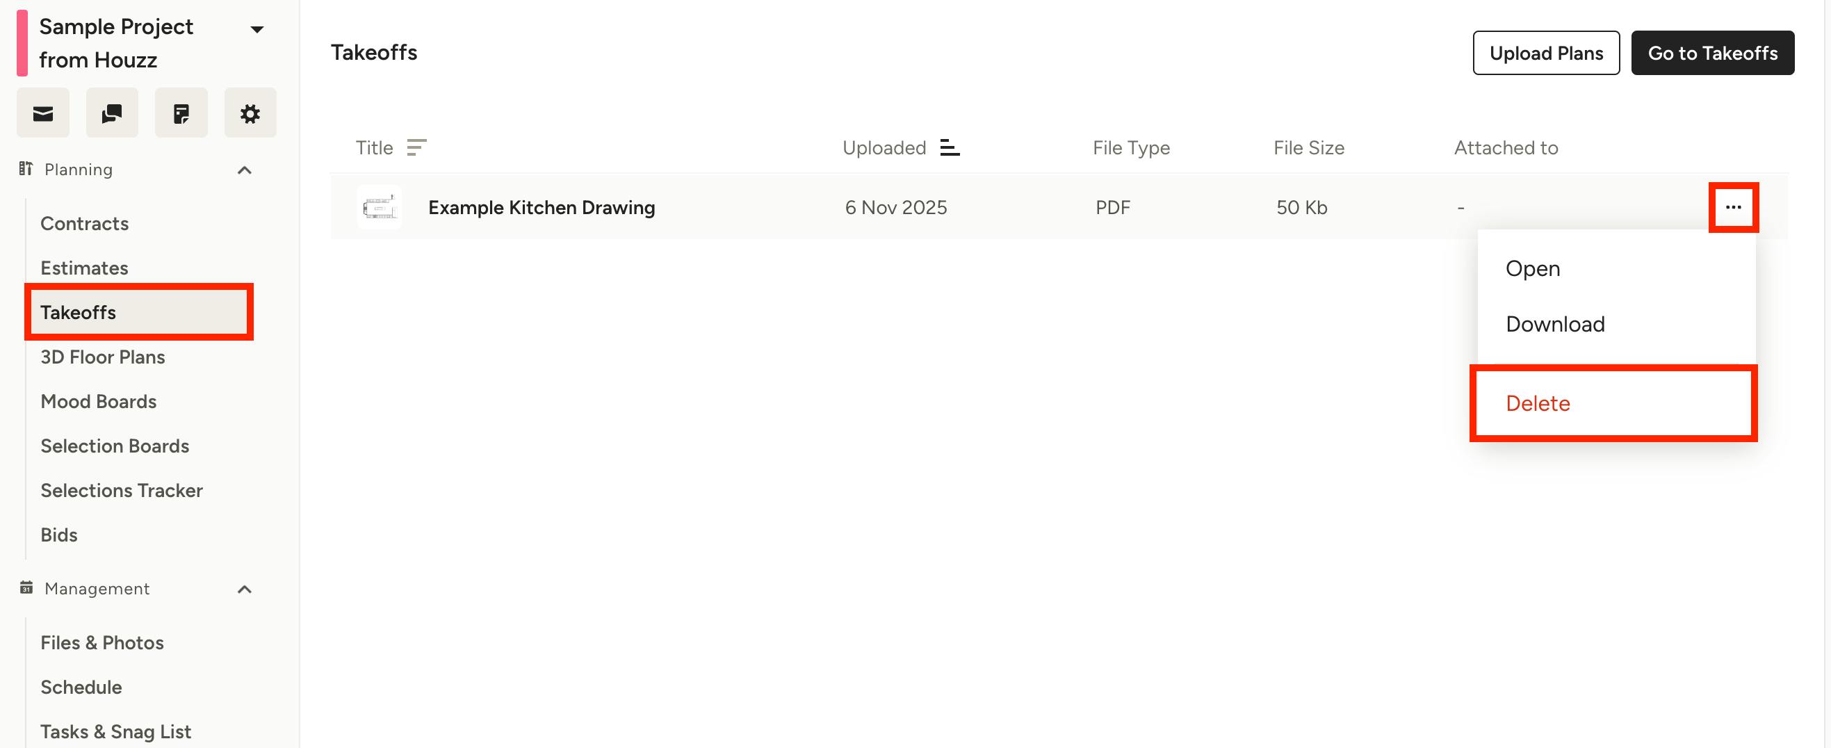Open the notes icon button
Image resolution: width=1831 pixels, height=748 pixels.
181,113
